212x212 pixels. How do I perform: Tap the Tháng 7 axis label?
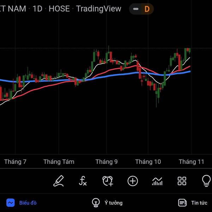pos(15,162)
